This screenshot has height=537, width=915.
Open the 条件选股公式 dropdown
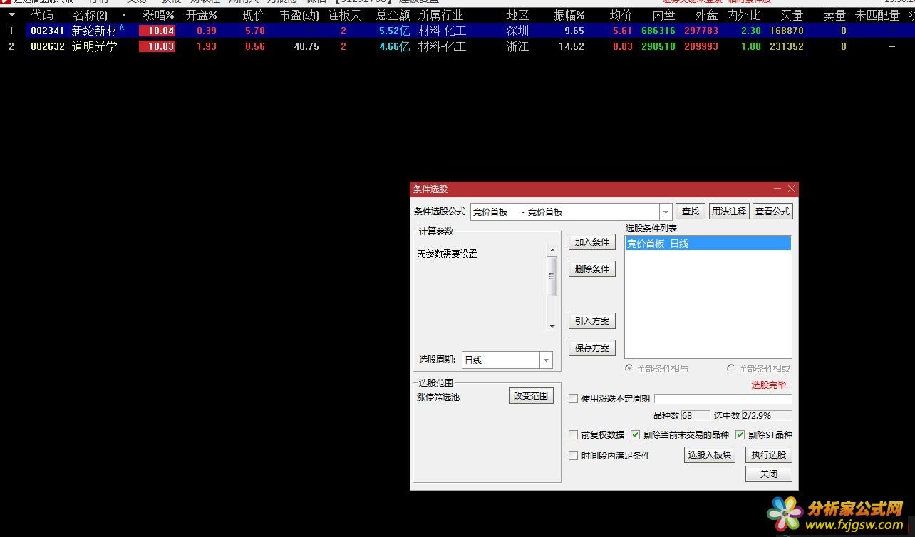point(666,212)
